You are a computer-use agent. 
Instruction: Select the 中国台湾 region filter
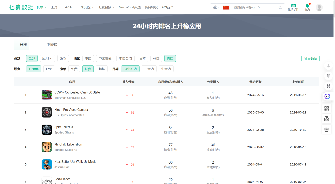(125, 58)
